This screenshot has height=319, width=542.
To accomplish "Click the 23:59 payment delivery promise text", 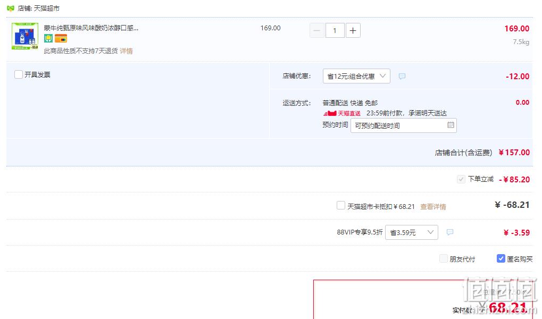I will coord(406,113).
